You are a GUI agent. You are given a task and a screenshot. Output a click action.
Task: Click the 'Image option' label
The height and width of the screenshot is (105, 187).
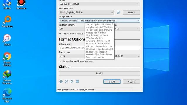[x=65, y=17]
